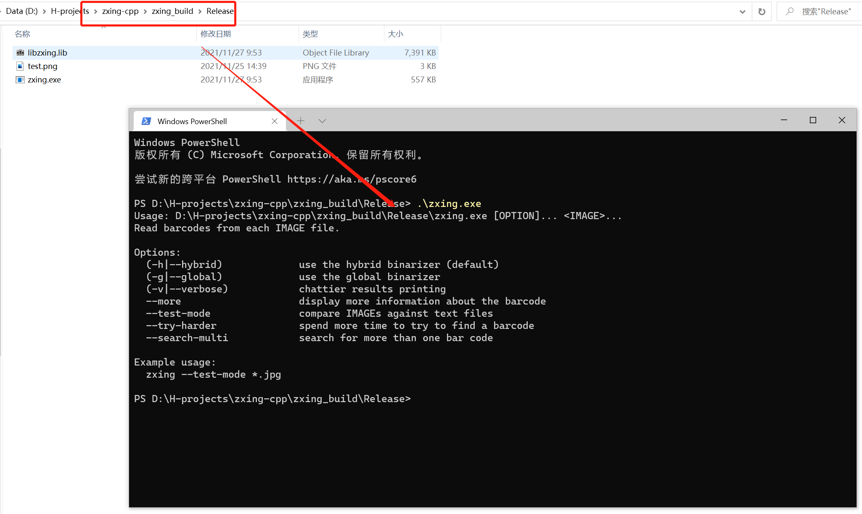Viewport: 862px width, 514px height.
Task: Click the test.png file icon
Action: tap(20, 66)
